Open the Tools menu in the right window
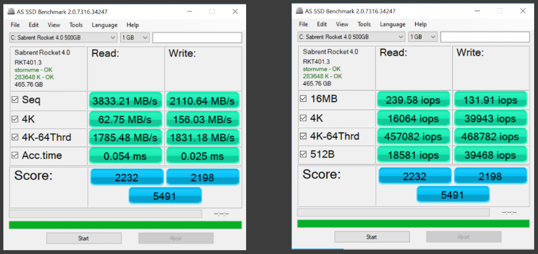This screenshot has height=254, width=538. [364, 25]
